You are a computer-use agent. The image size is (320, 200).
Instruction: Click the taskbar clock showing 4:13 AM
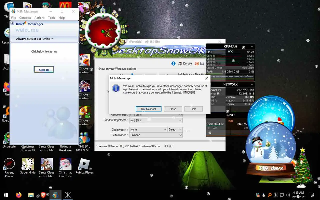coord(298,195)
